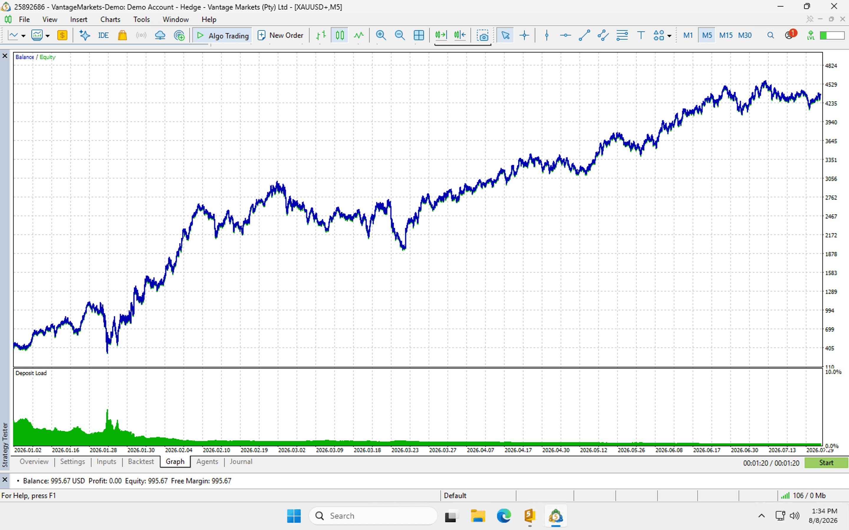849x530 pixels.
Task: Click the connection progress bar indicator
Action: pyautogui.click(x=832, y=35)
